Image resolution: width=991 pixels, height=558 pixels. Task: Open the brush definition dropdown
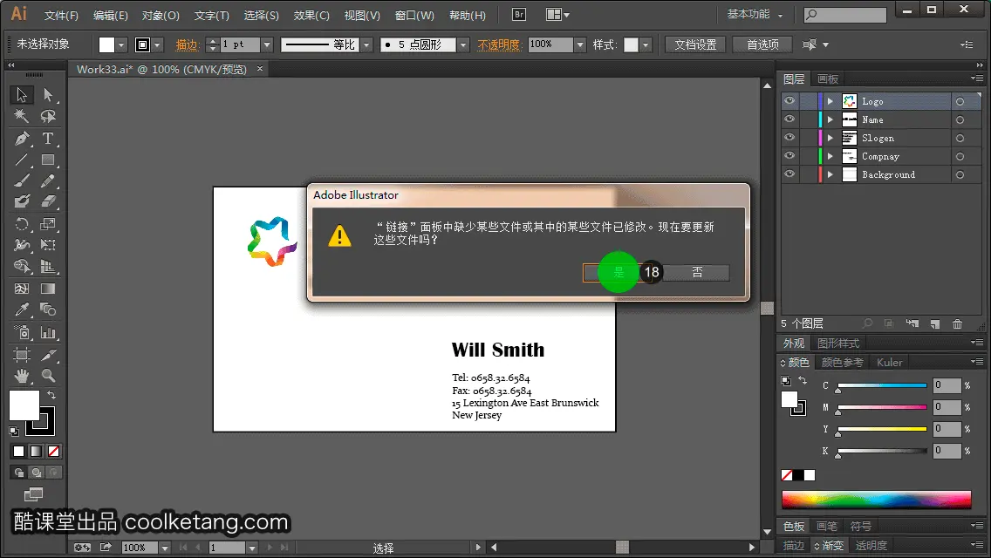point(463,44)
